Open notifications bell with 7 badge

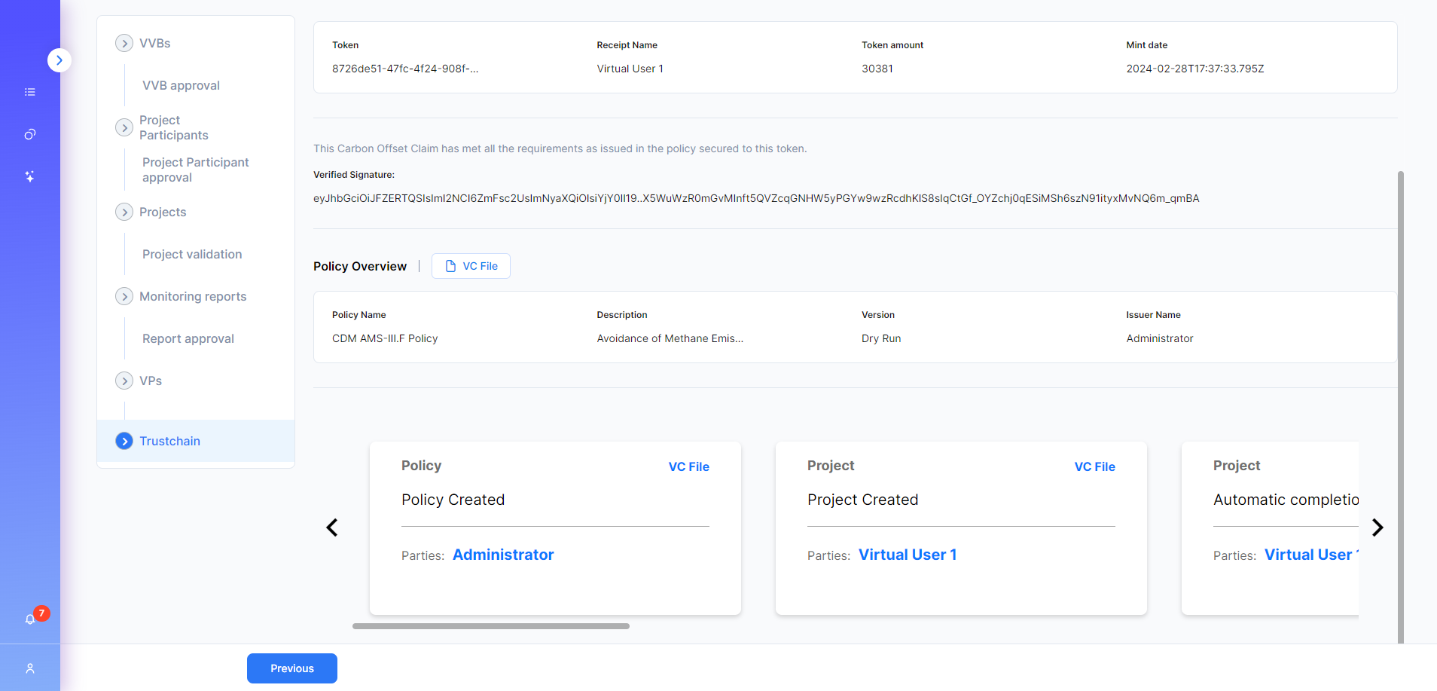click(x=30, y=619)
